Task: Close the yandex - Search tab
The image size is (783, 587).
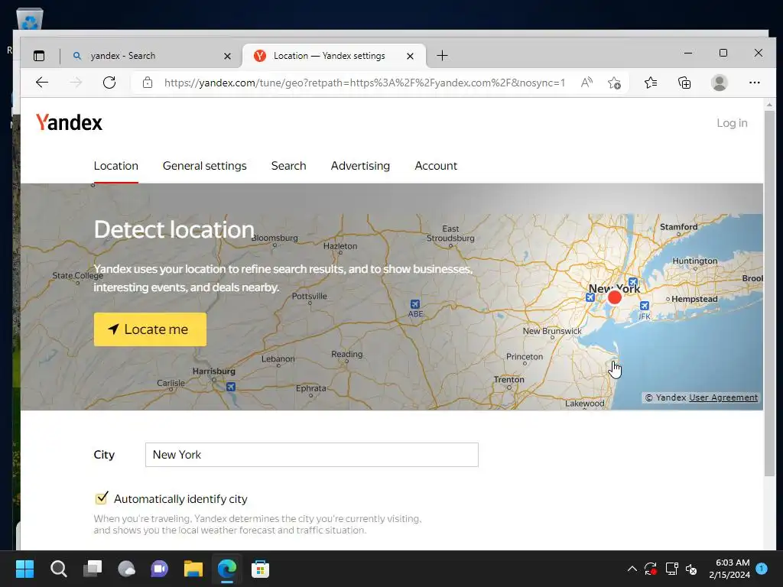Action: pyautogui.click(x=227, y=56)
